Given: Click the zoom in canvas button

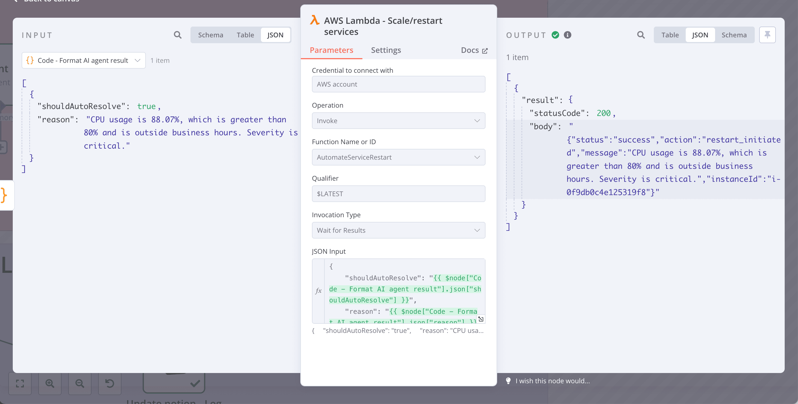Looking at the screenshot, I should (50, 384).
